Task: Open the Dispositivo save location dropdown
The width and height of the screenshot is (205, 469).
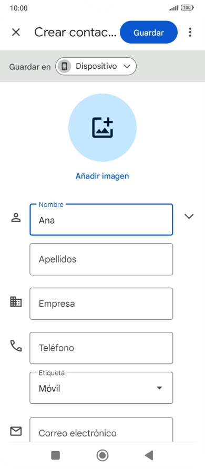Action: [x=96, y=66]
